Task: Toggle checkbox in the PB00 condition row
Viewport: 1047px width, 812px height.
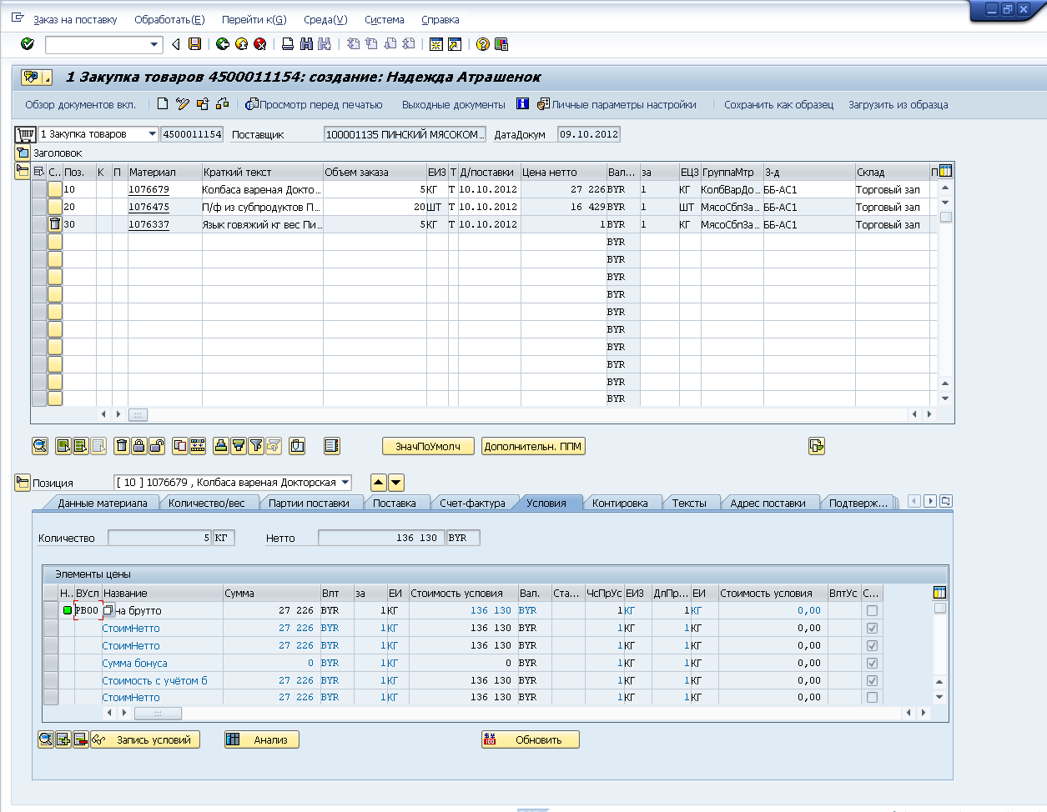Action: (x=872, y=610)
